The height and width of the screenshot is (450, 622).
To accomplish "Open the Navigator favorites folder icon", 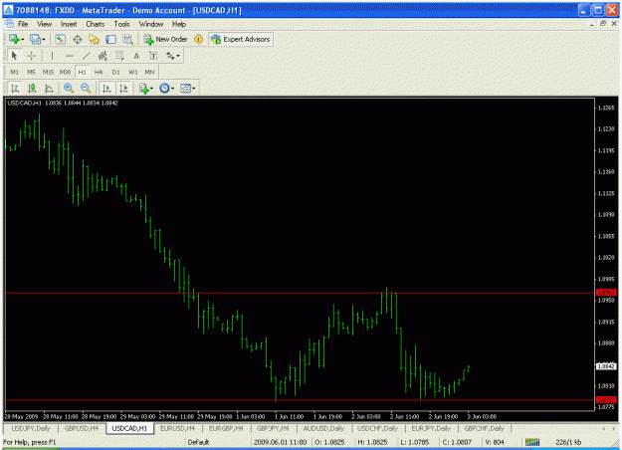I will [94, 39].
